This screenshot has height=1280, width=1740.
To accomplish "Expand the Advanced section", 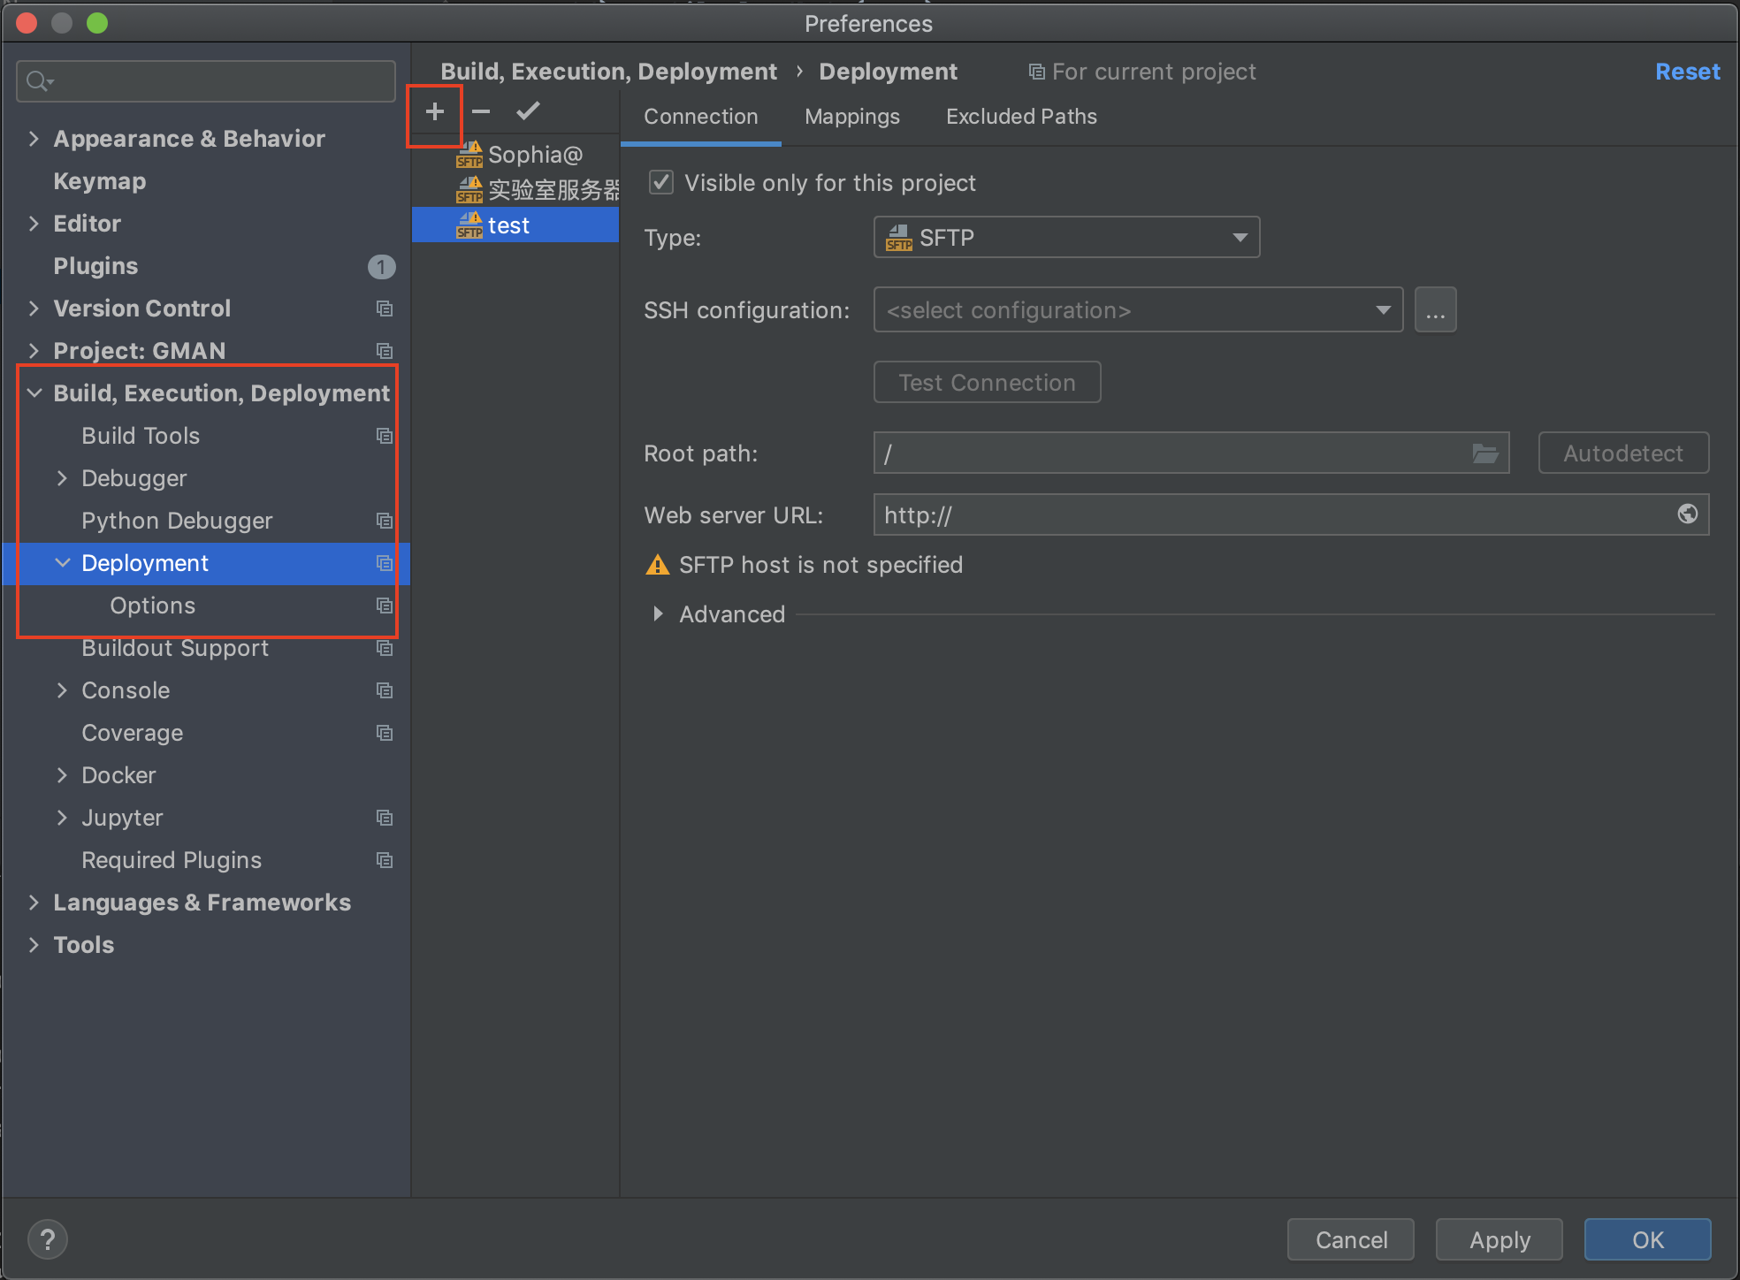I will pyautogui.click(x=658, y=613).
